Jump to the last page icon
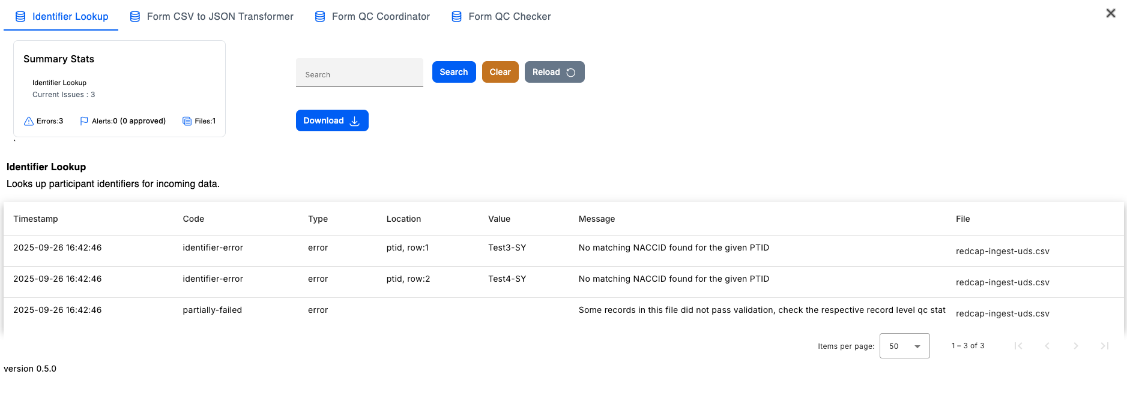The height and width of the screenshot is (395, 1127). (x=1104, y=346)
